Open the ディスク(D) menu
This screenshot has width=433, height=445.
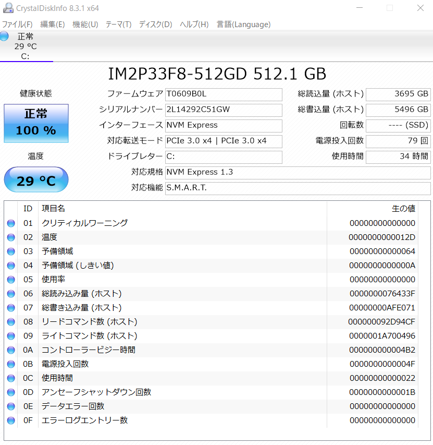point(156,25)
